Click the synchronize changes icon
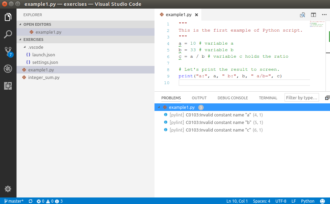 tap(31, 201)
